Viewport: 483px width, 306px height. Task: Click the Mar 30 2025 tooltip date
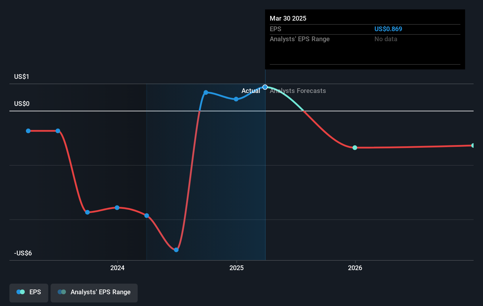[x=288, y=18]
